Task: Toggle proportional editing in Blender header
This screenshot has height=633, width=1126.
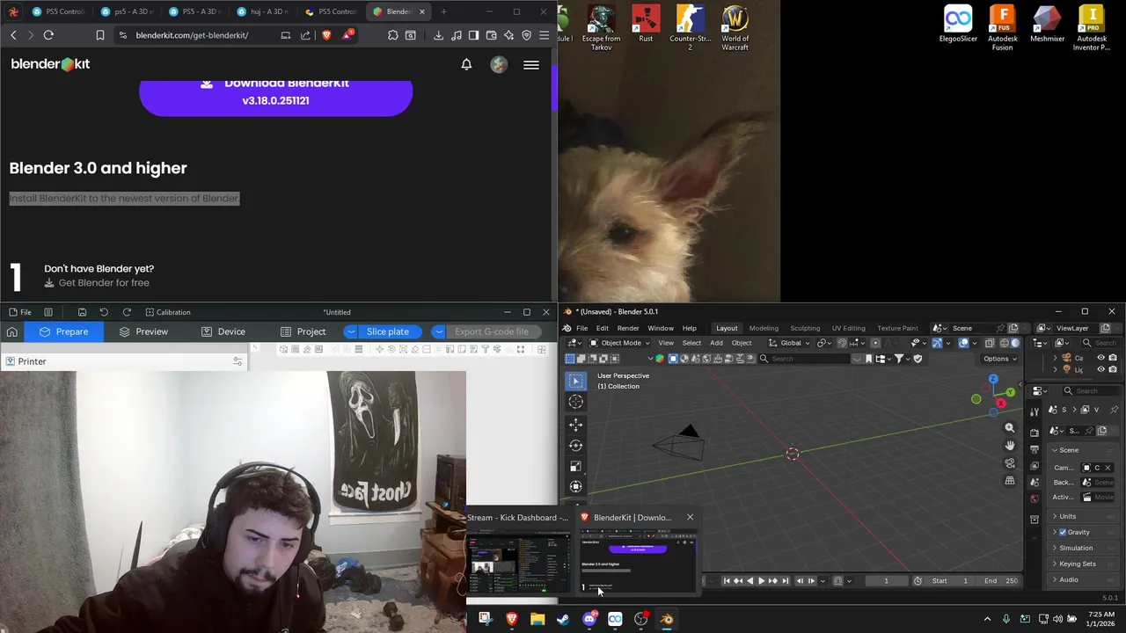Action: (x=875, y=343)
